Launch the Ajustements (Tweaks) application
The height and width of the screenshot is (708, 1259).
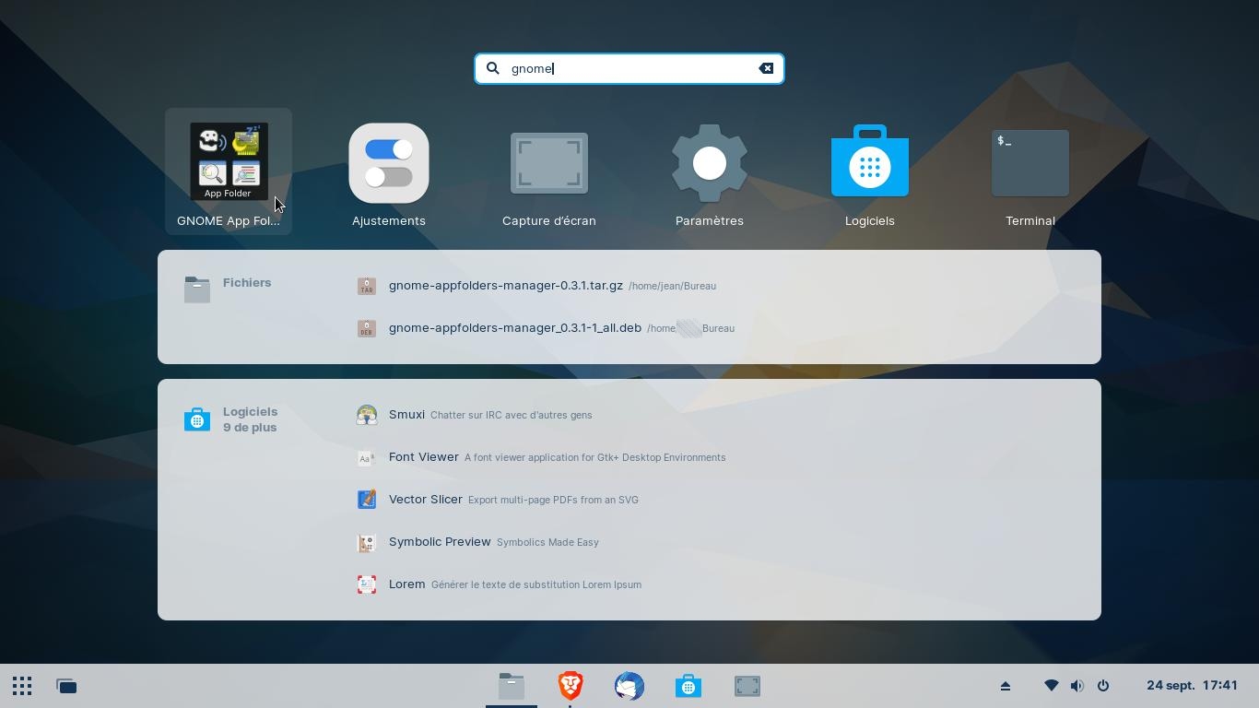(x=388, y=171)
